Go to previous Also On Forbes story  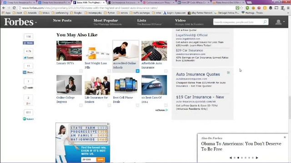231,158
